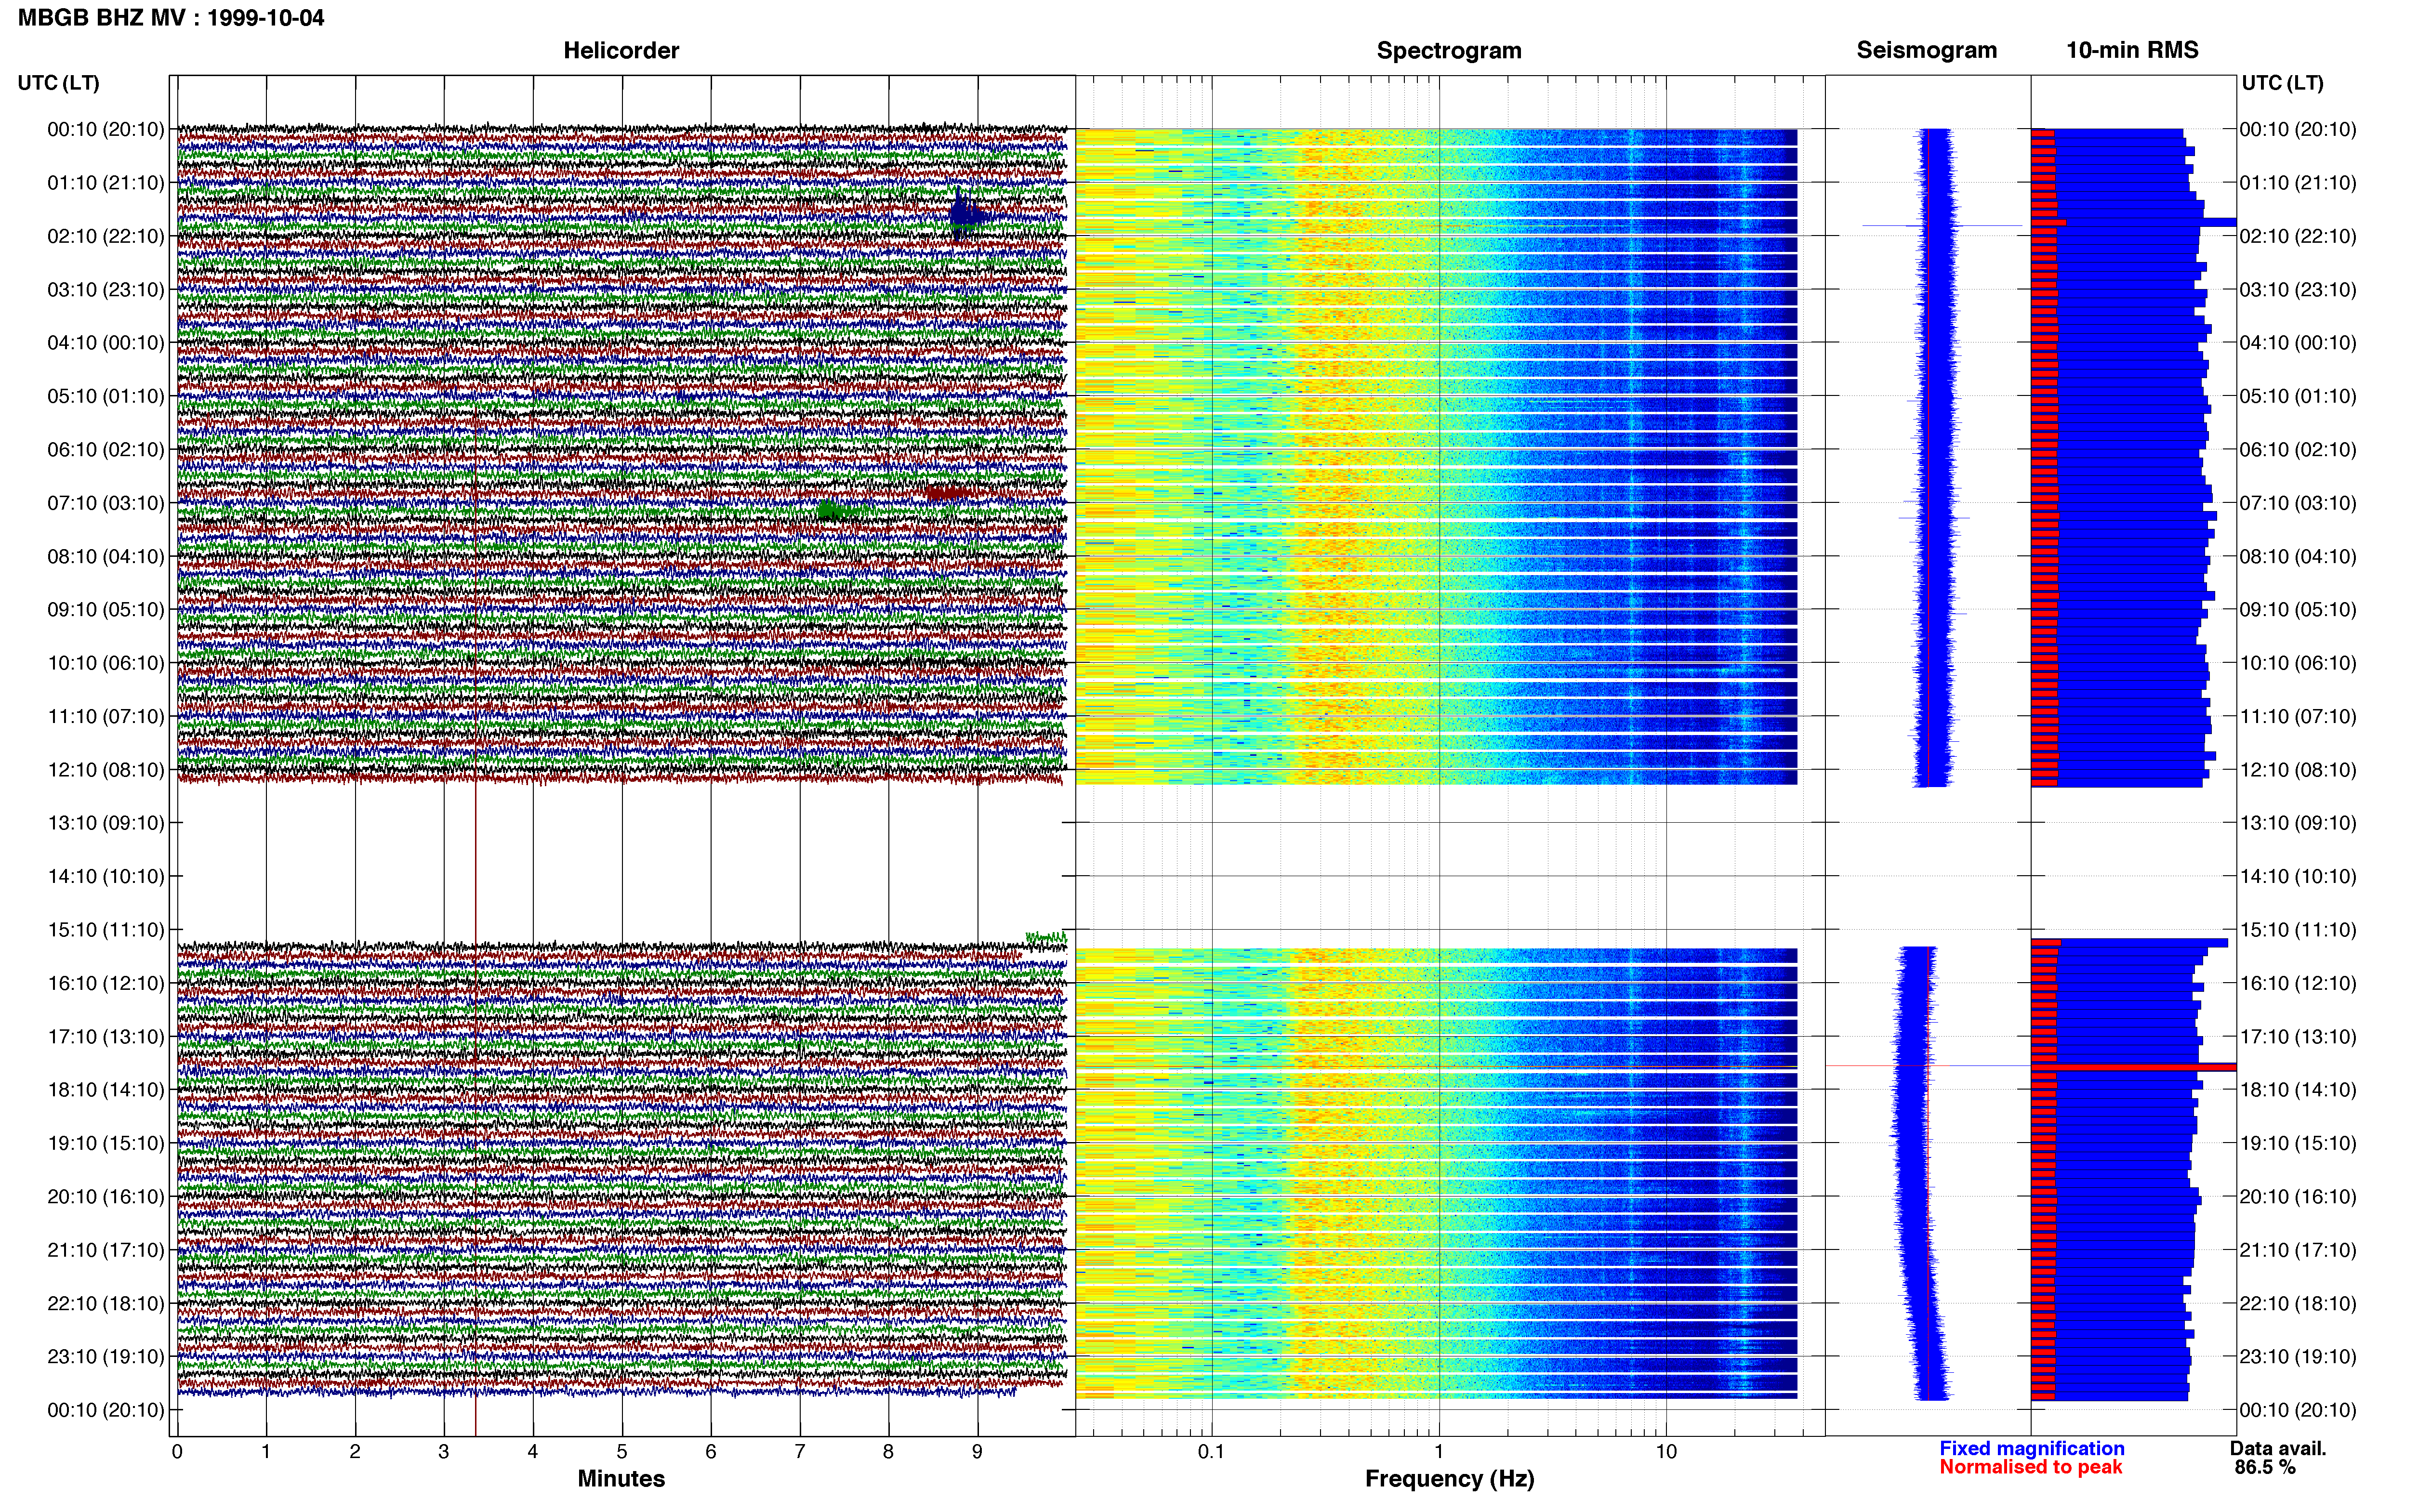The width and height of the screenshot is (2418, 1512).
Task: Click the left time label '17:10 (13:10)'
Action: tap(106, 1036)
